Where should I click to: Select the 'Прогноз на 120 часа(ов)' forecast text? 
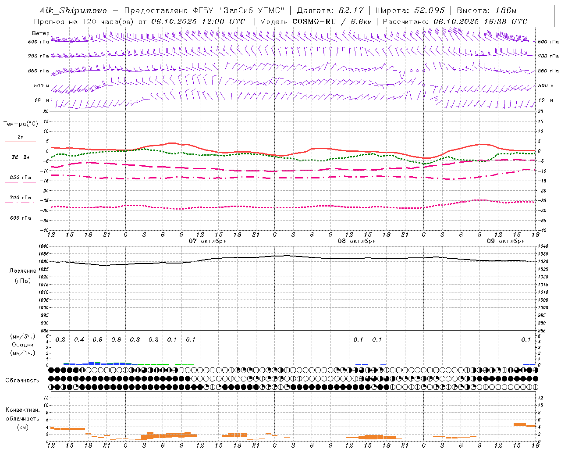coord(85,21)
